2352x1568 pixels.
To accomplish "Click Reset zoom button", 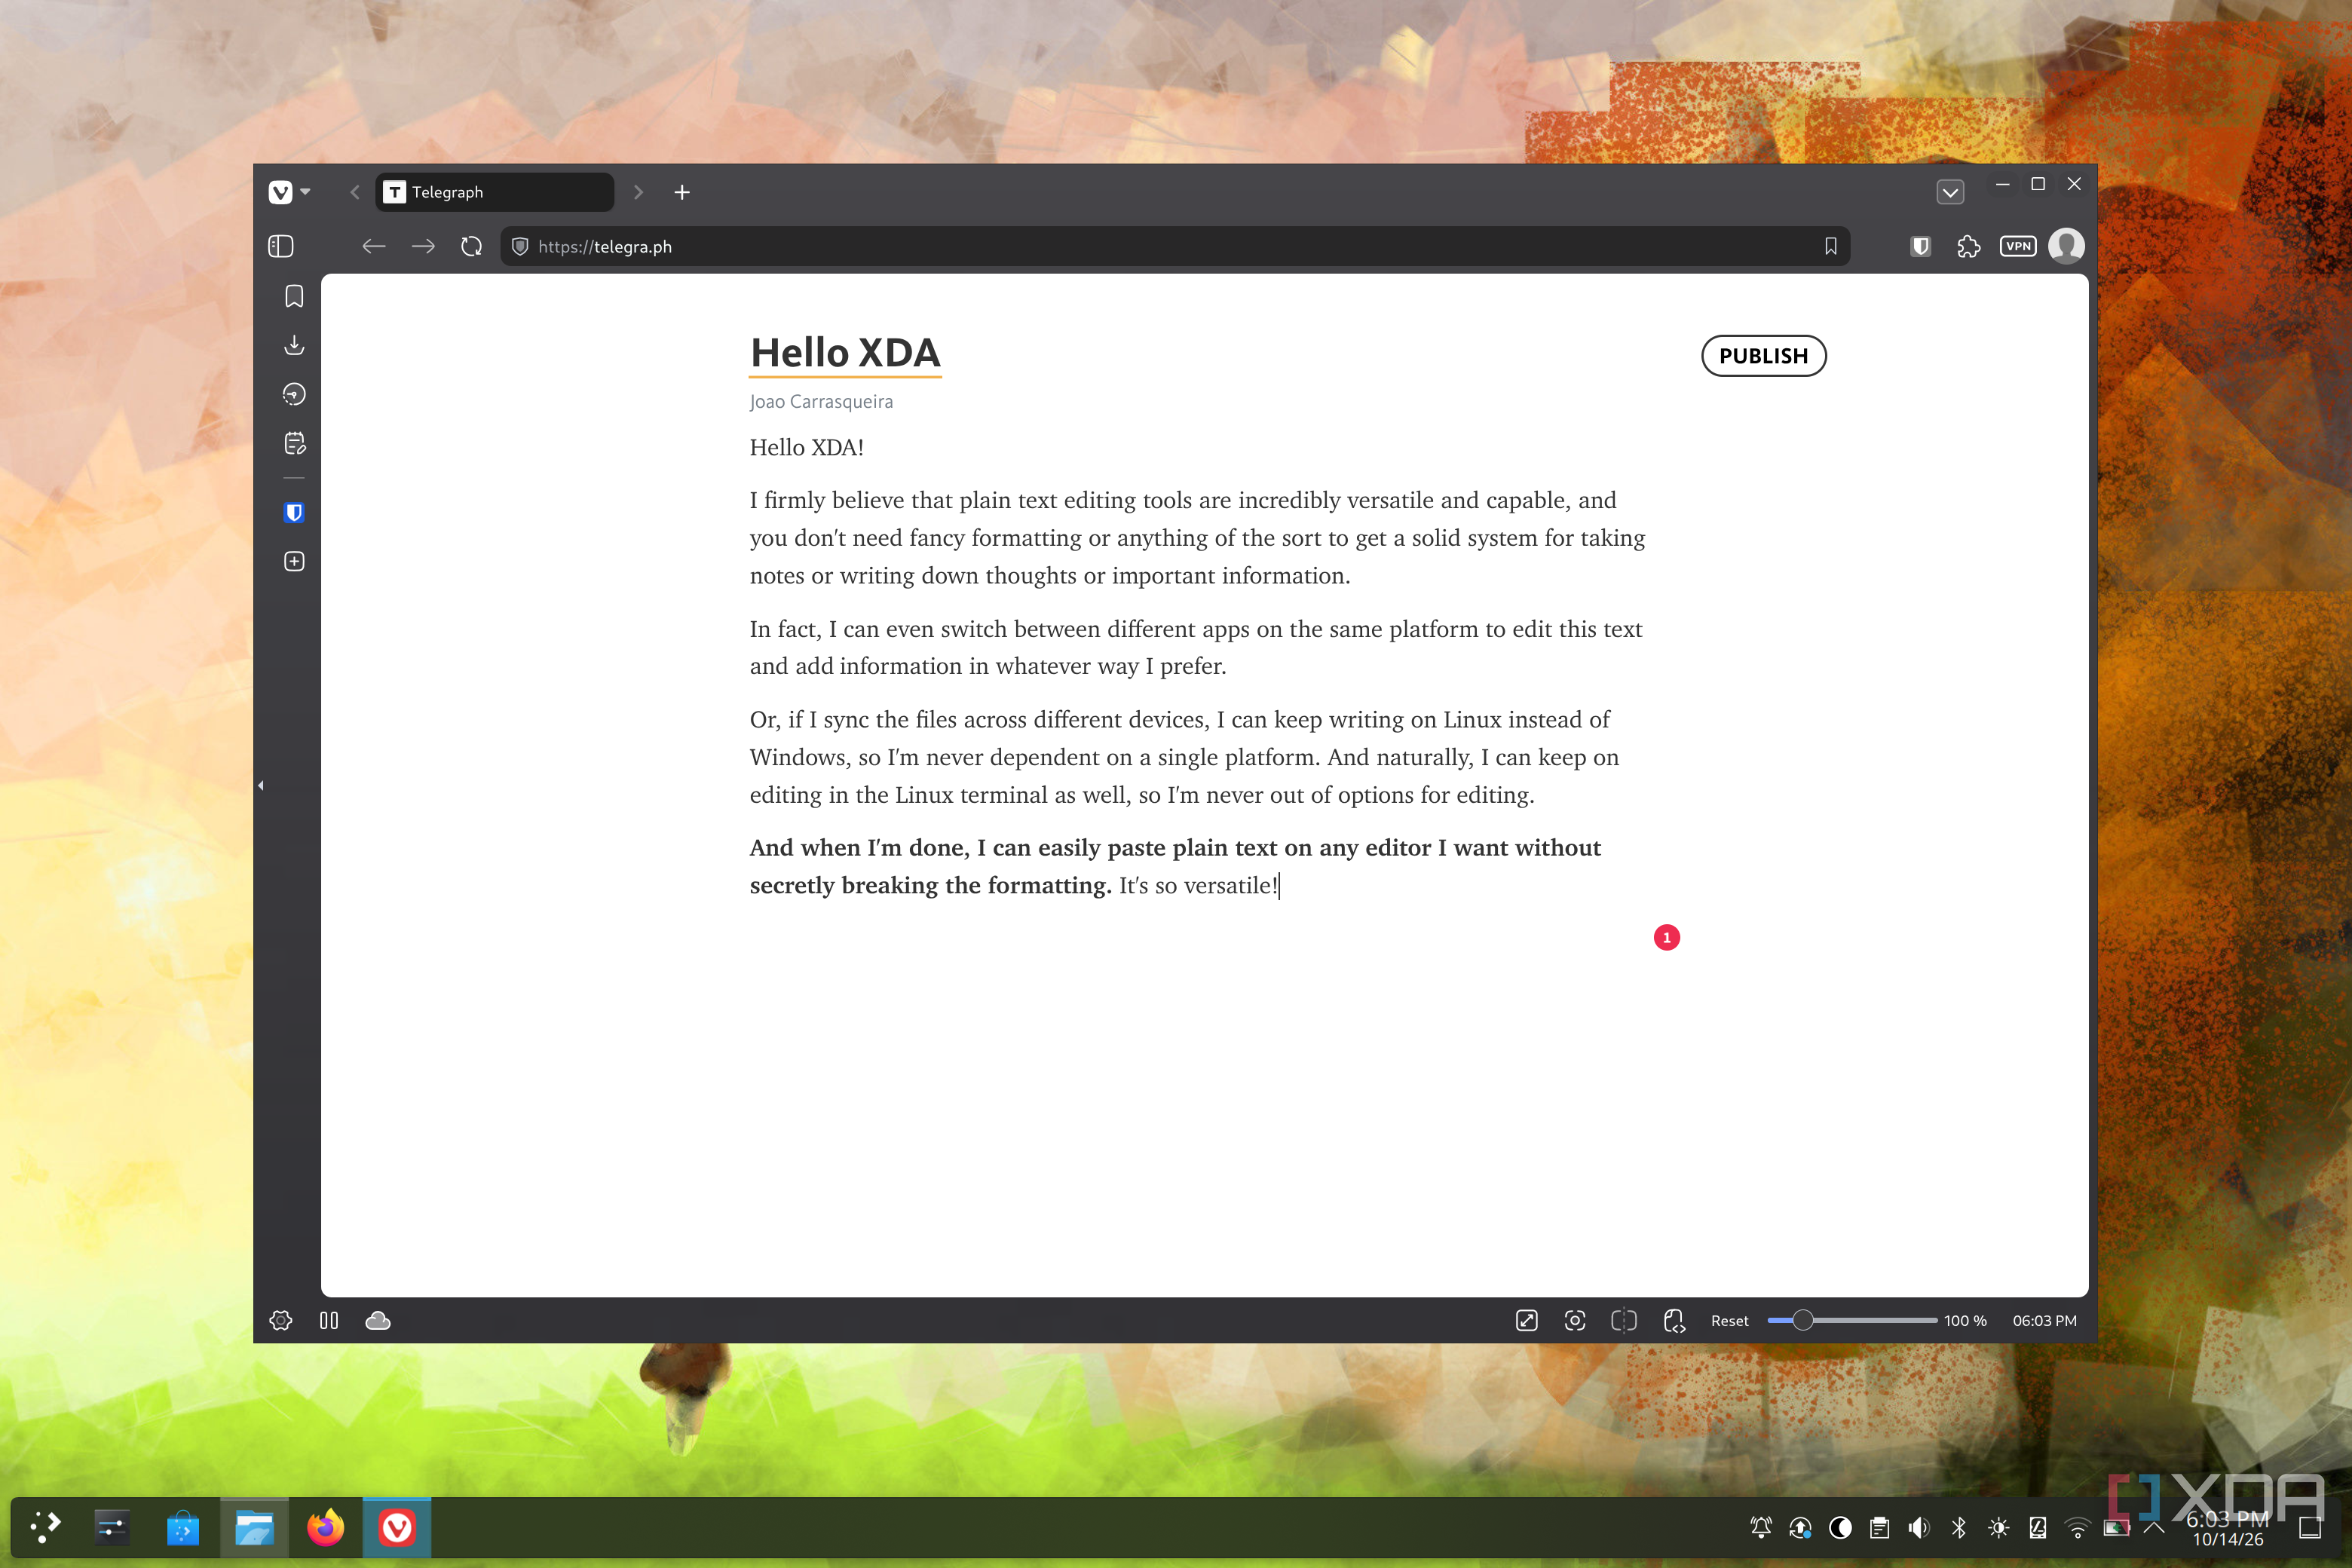I will click(1729, 1320).
